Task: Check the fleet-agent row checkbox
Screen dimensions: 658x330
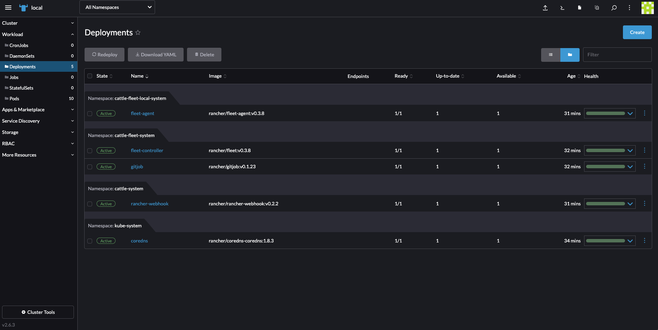Action: 90,114
